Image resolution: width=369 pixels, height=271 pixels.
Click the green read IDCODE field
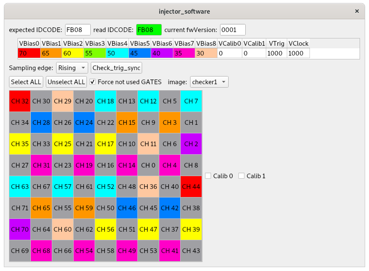[x=149, y=30]
